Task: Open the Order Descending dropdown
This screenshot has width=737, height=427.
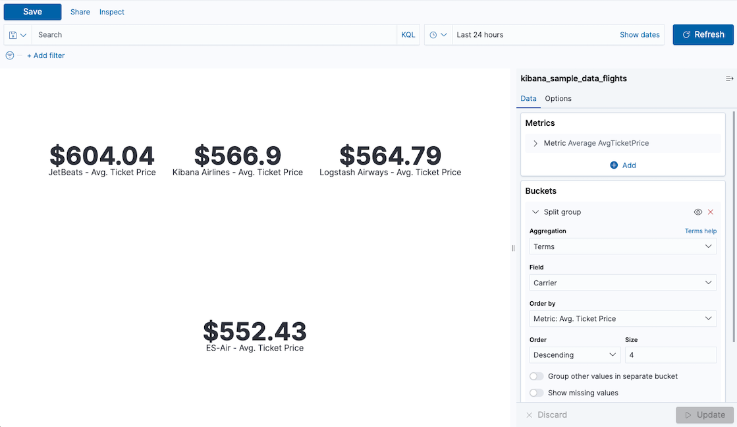Action: tap(574, 355)
